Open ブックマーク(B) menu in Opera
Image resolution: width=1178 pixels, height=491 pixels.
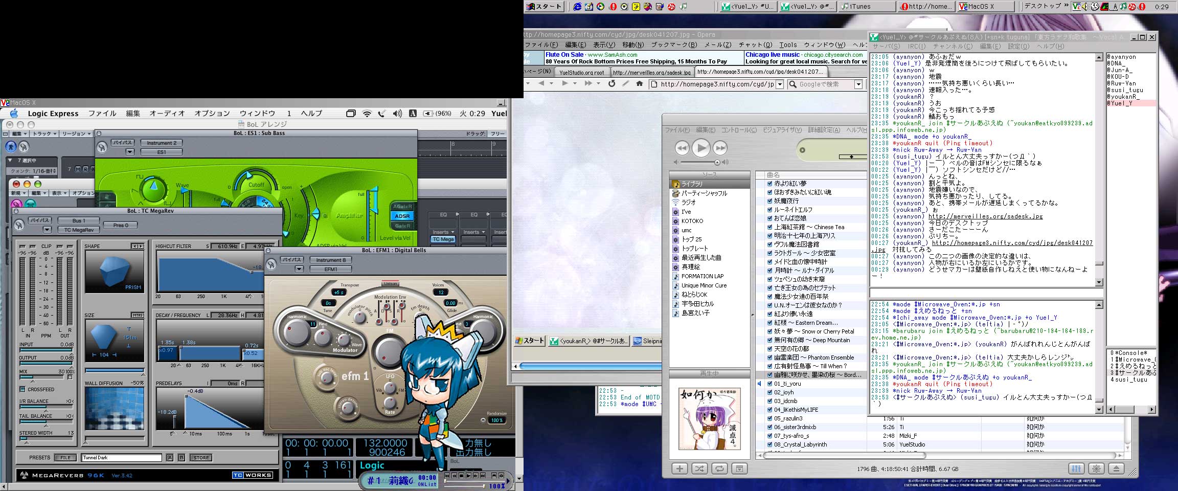(674, 45)
